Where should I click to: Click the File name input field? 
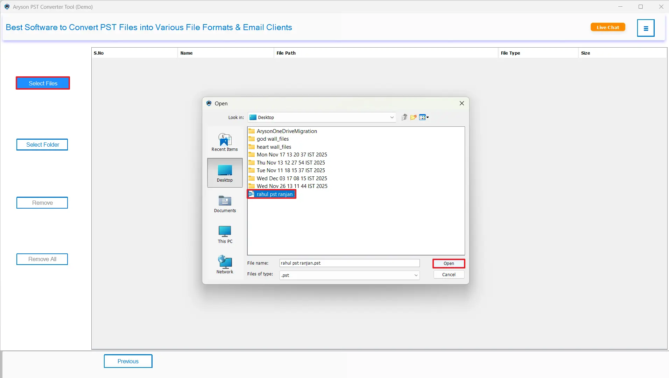[x=350, y=263]
